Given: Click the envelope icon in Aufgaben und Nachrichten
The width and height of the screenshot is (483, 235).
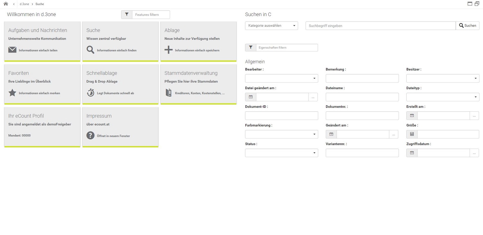Looking at the screenshot, I should pyautogui.click(x=12, y=50).
